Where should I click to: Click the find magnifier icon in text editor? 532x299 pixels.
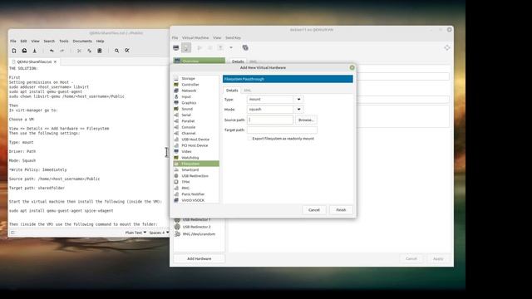click(x=116, y=51)
